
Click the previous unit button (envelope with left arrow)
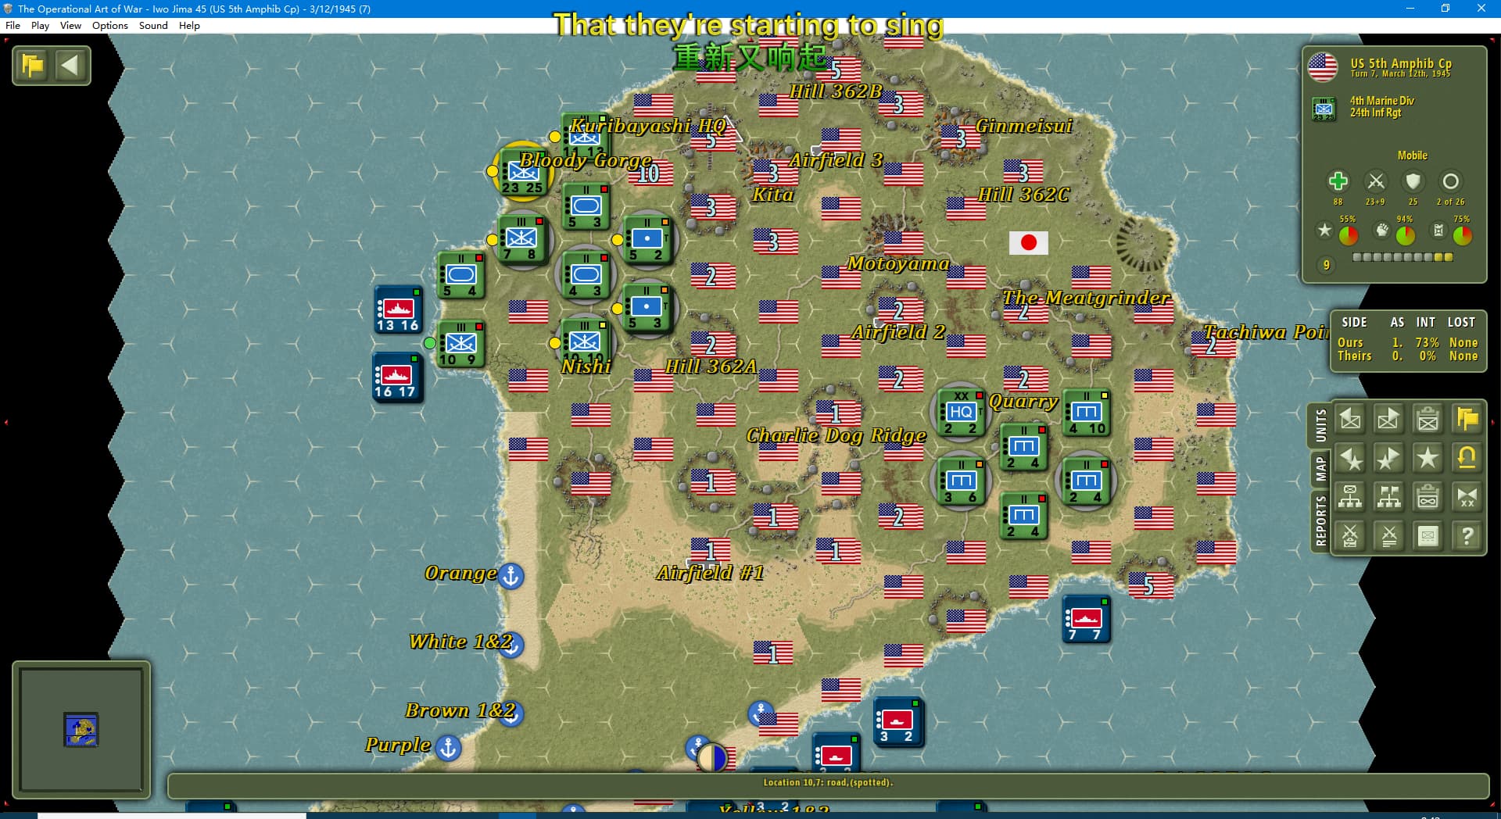(x=1350, y=420)
